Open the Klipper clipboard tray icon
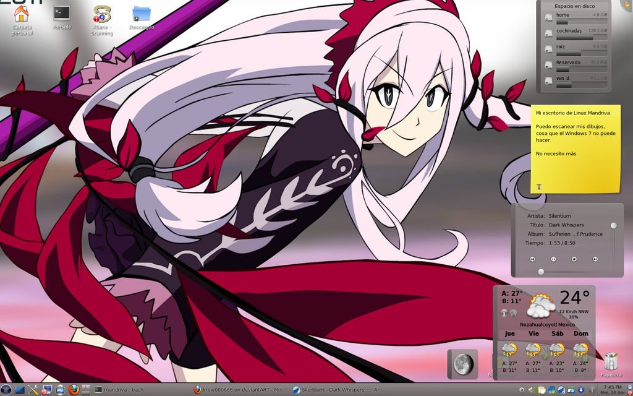The width and height of the screenshot is (633, 396). coord(542,390)
